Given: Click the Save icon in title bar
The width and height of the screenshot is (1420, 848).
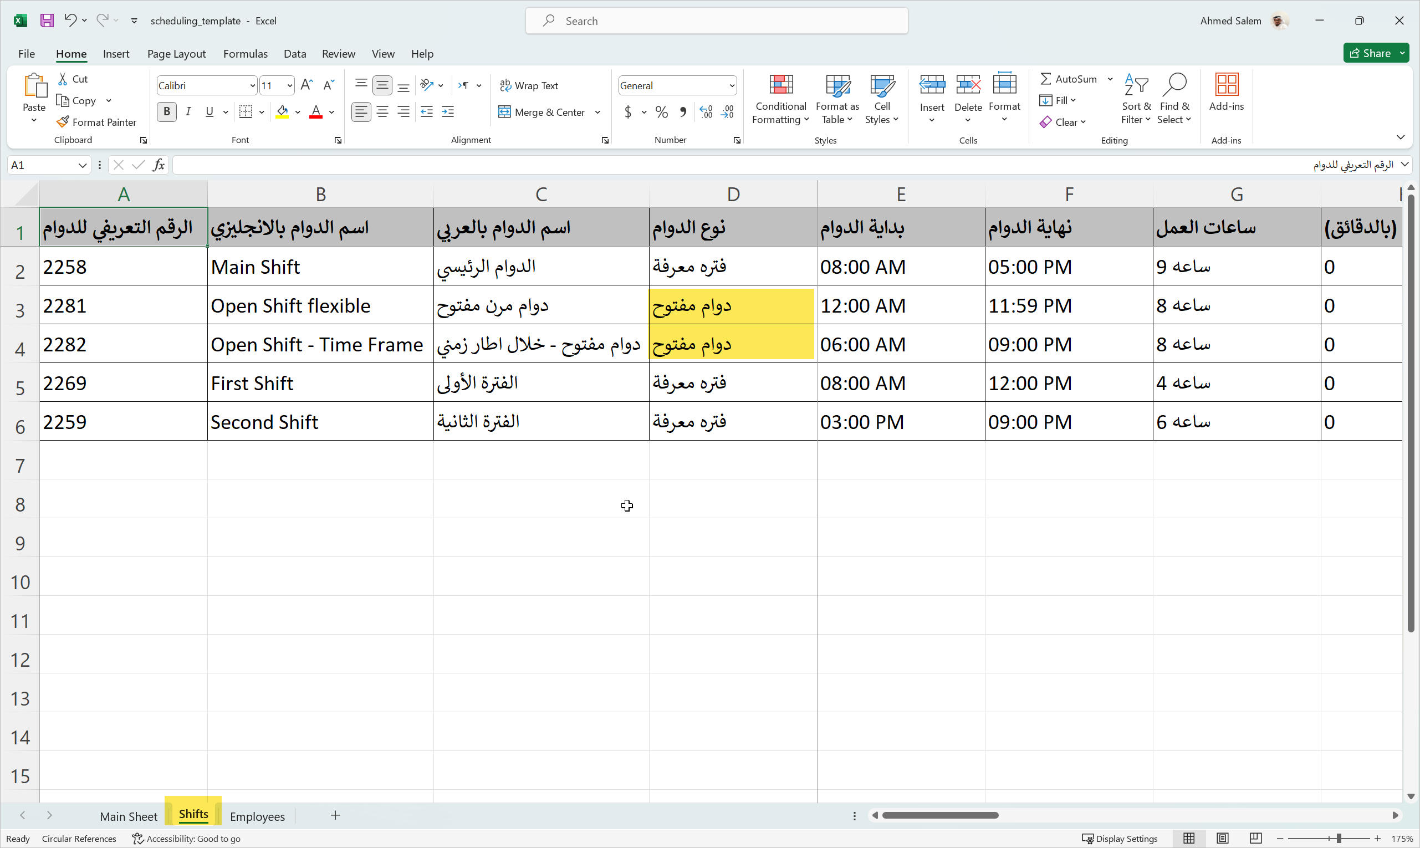Looking at the screenshot, I should (x=47, y=21).
